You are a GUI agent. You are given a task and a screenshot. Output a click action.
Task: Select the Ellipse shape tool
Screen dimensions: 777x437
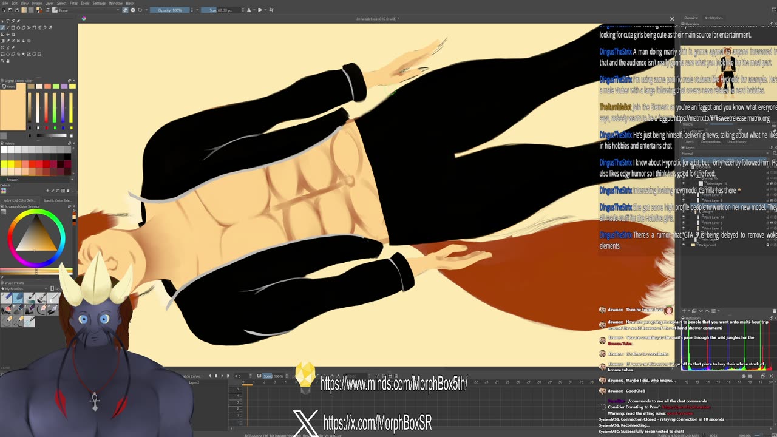pyautogui.click(x=18, y=27)
